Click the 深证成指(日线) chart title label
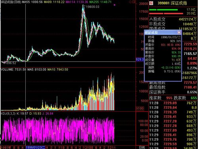The height and width of the screenshot is (149, 198). click(11, 2)
